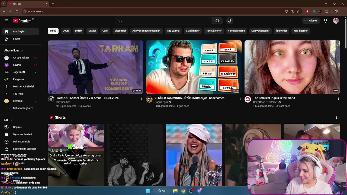Select the Müzik filter chip

point(78,31)
